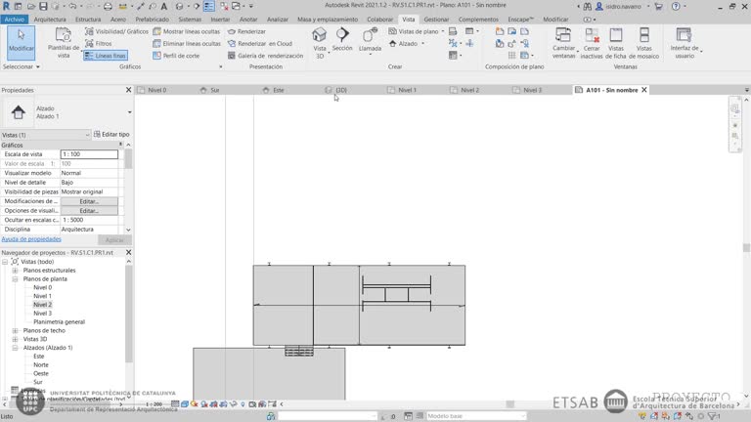Click Eliminar líneas ocultas
Viewport: 751px width, 422px height.
187,44
